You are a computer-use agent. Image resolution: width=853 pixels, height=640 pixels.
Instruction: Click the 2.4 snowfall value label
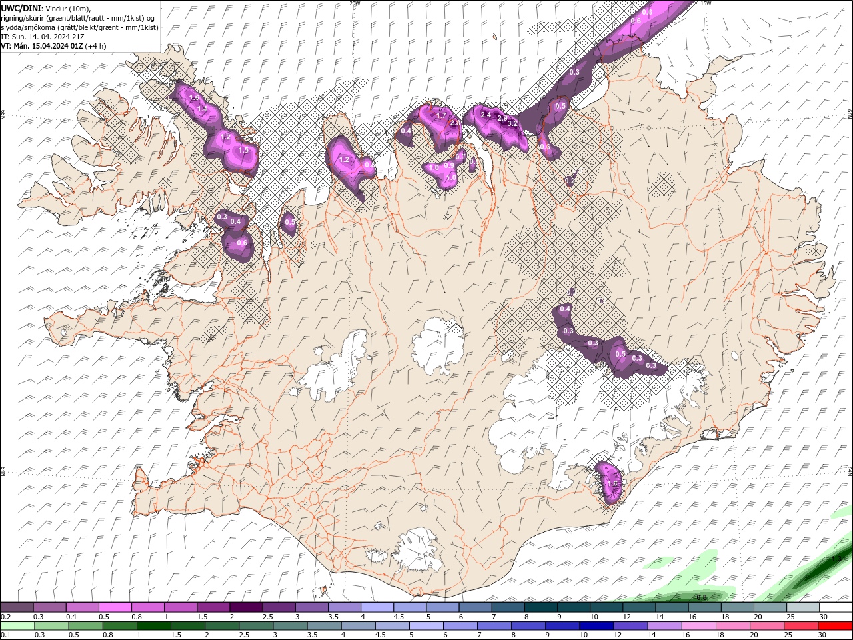tap(486, 115)
